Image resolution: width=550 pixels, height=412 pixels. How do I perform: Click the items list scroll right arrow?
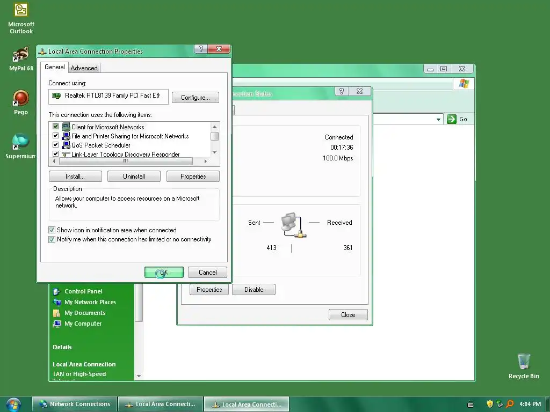click(x=206, y=161)
